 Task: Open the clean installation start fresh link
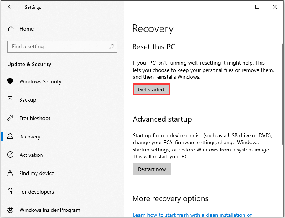click(192, 215)
